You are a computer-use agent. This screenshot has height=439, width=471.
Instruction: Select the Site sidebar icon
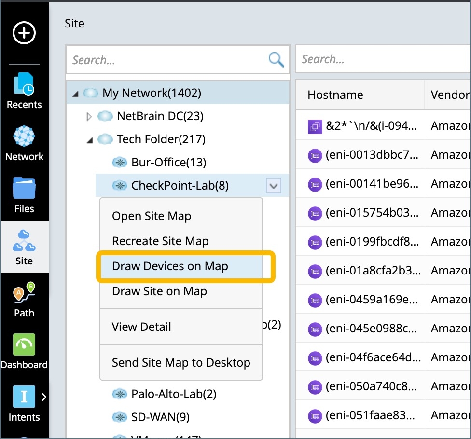[24, 247]
